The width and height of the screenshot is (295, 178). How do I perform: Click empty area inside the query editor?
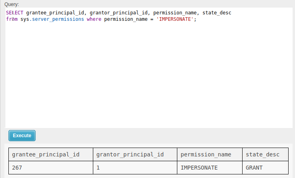pyautogui.click(x=148, y=80)
